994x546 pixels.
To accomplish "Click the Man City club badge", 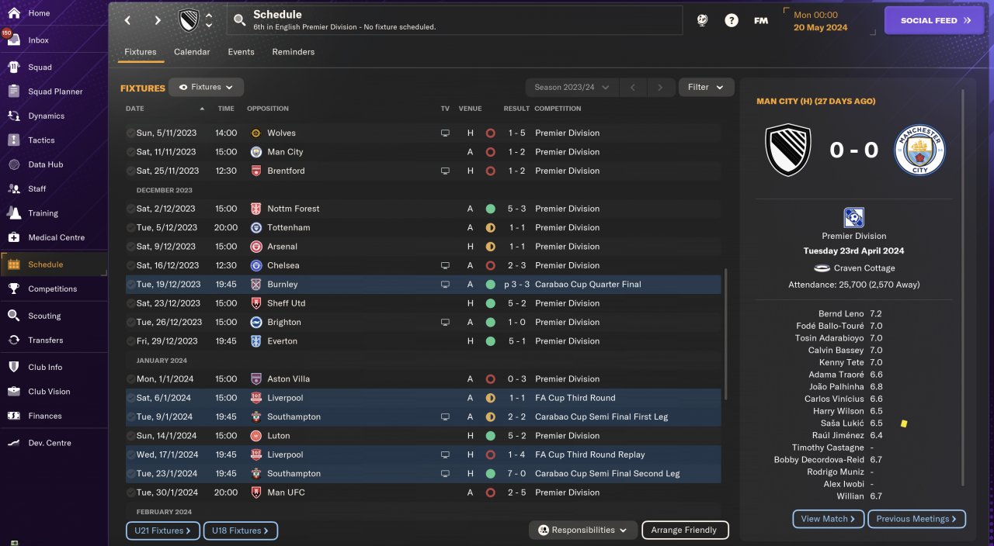I will [919, 150].
